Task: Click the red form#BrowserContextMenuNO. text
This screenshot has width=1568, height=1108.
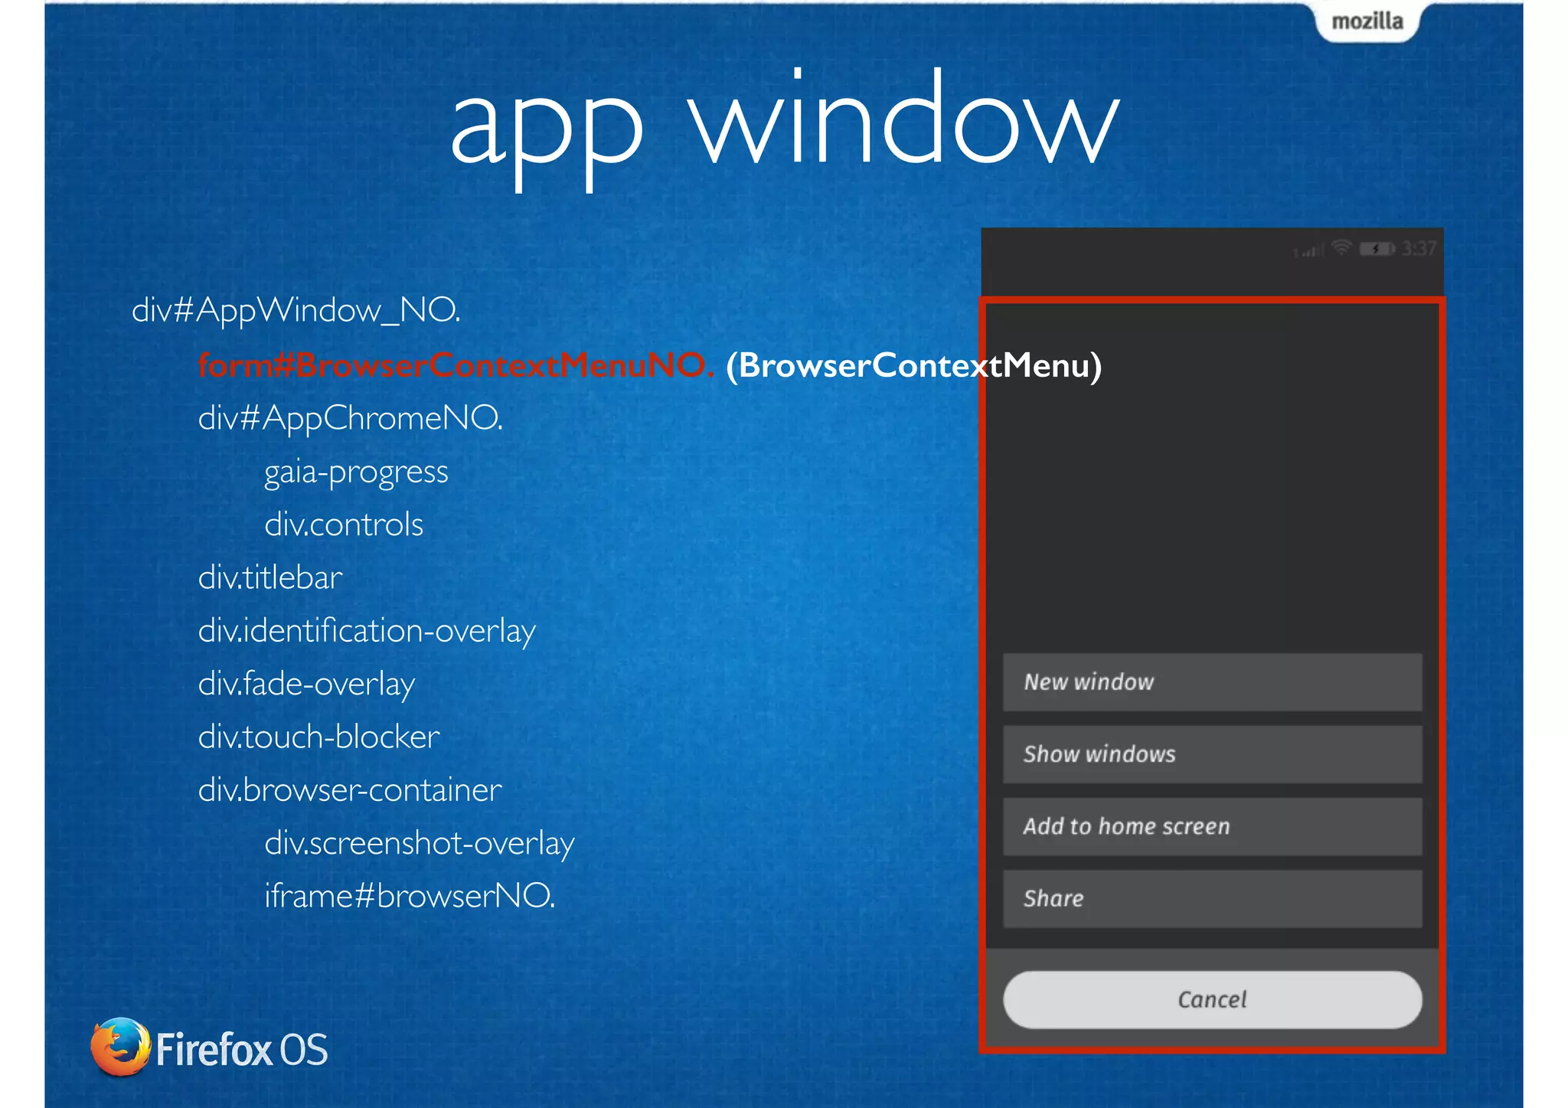Action: click(456, 365)
